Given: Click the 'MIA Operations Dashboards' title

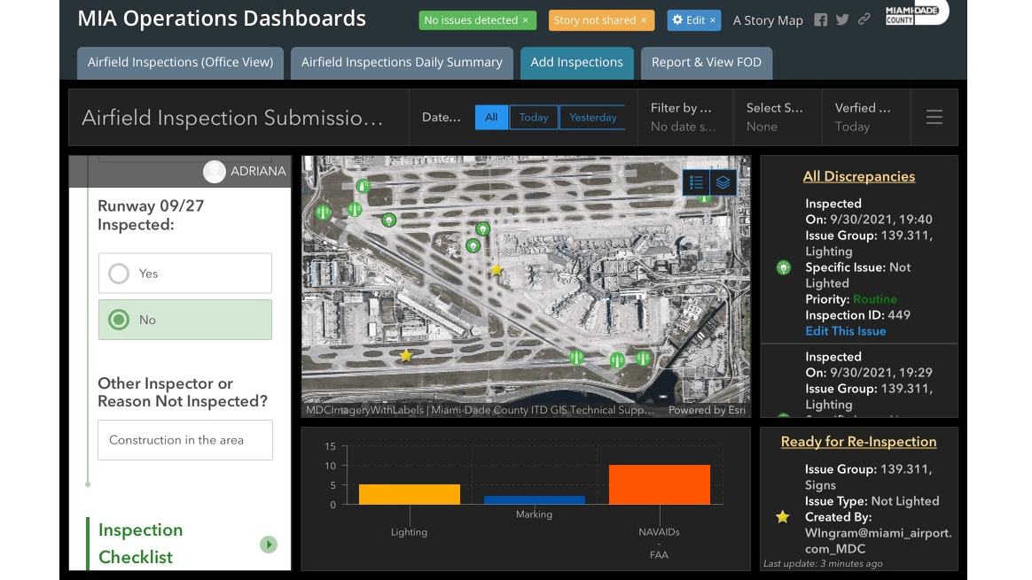Looking at the screenshot, I should (221, 19).
